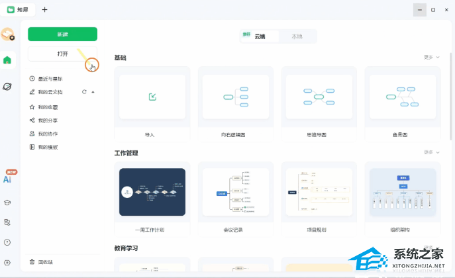
Task: Select the green home icon in sidebar
Action: pyautogui.click(x=7, y=60)
